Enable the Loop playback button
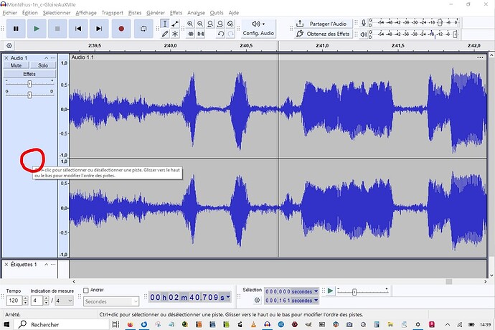The height and width of the screenshot is (330, 495). click(x=143, y=29)
